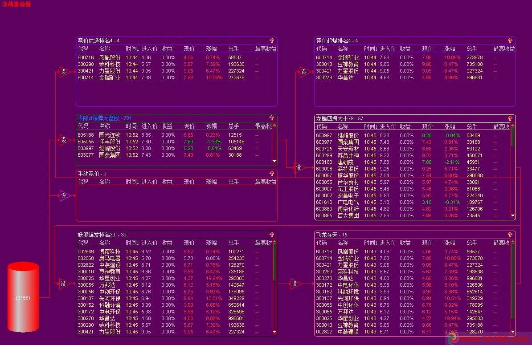Select 天安新材 row in 龙腾四海大于79
This screenshot has width=532, height=345.
click(413, 149)
